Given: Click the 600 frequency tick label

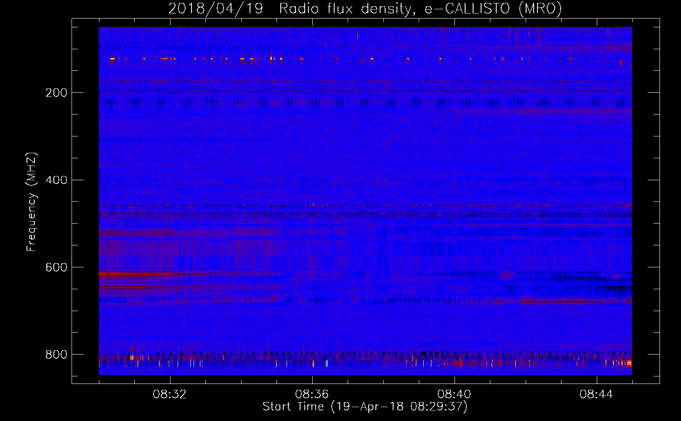Looking at the screenshot, I should coord(56,268).
